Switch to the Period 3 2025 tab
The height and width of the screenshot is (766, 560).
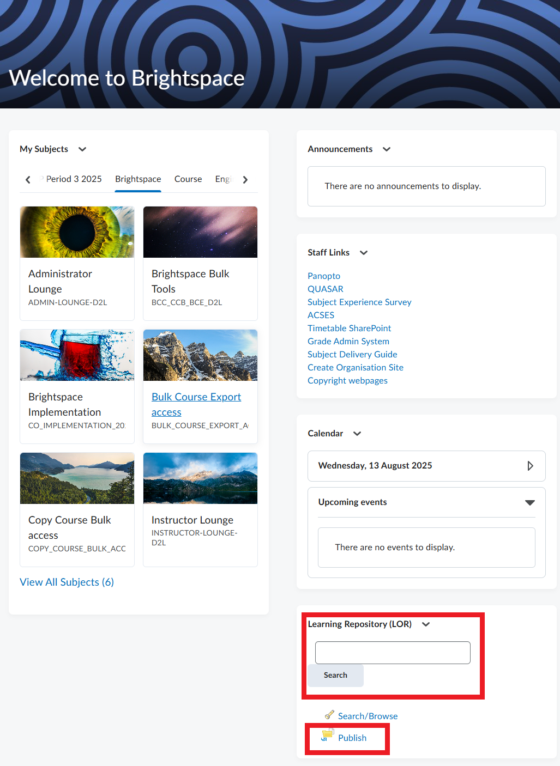coord(74,179)
